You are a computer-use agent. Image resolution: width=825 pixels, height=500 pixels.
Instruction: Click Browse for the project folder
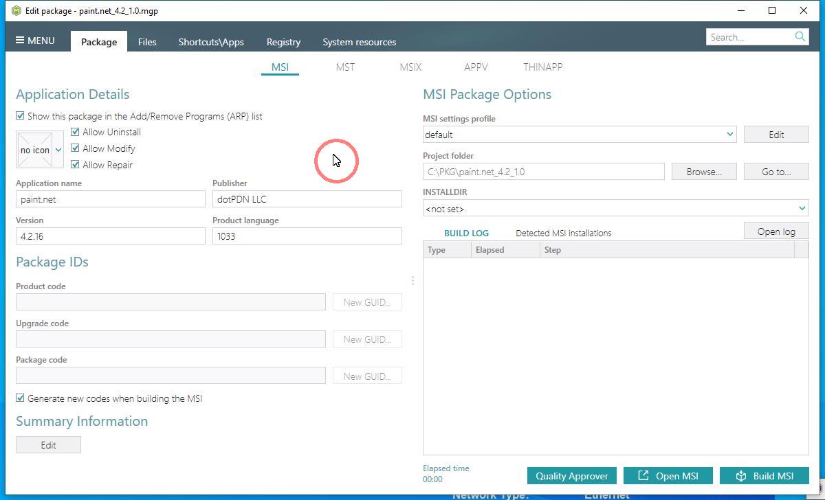(703, 172)
